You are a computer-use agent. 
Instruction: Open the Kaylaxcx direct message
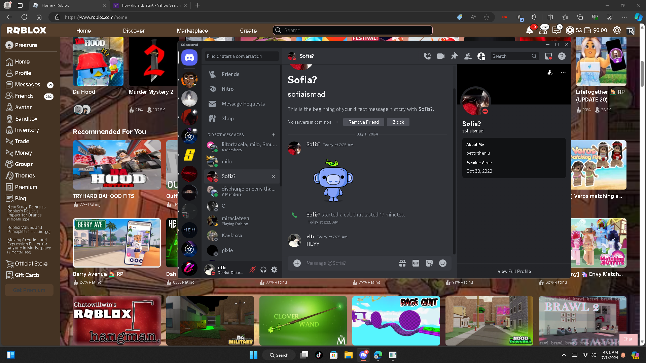(242, 236)
